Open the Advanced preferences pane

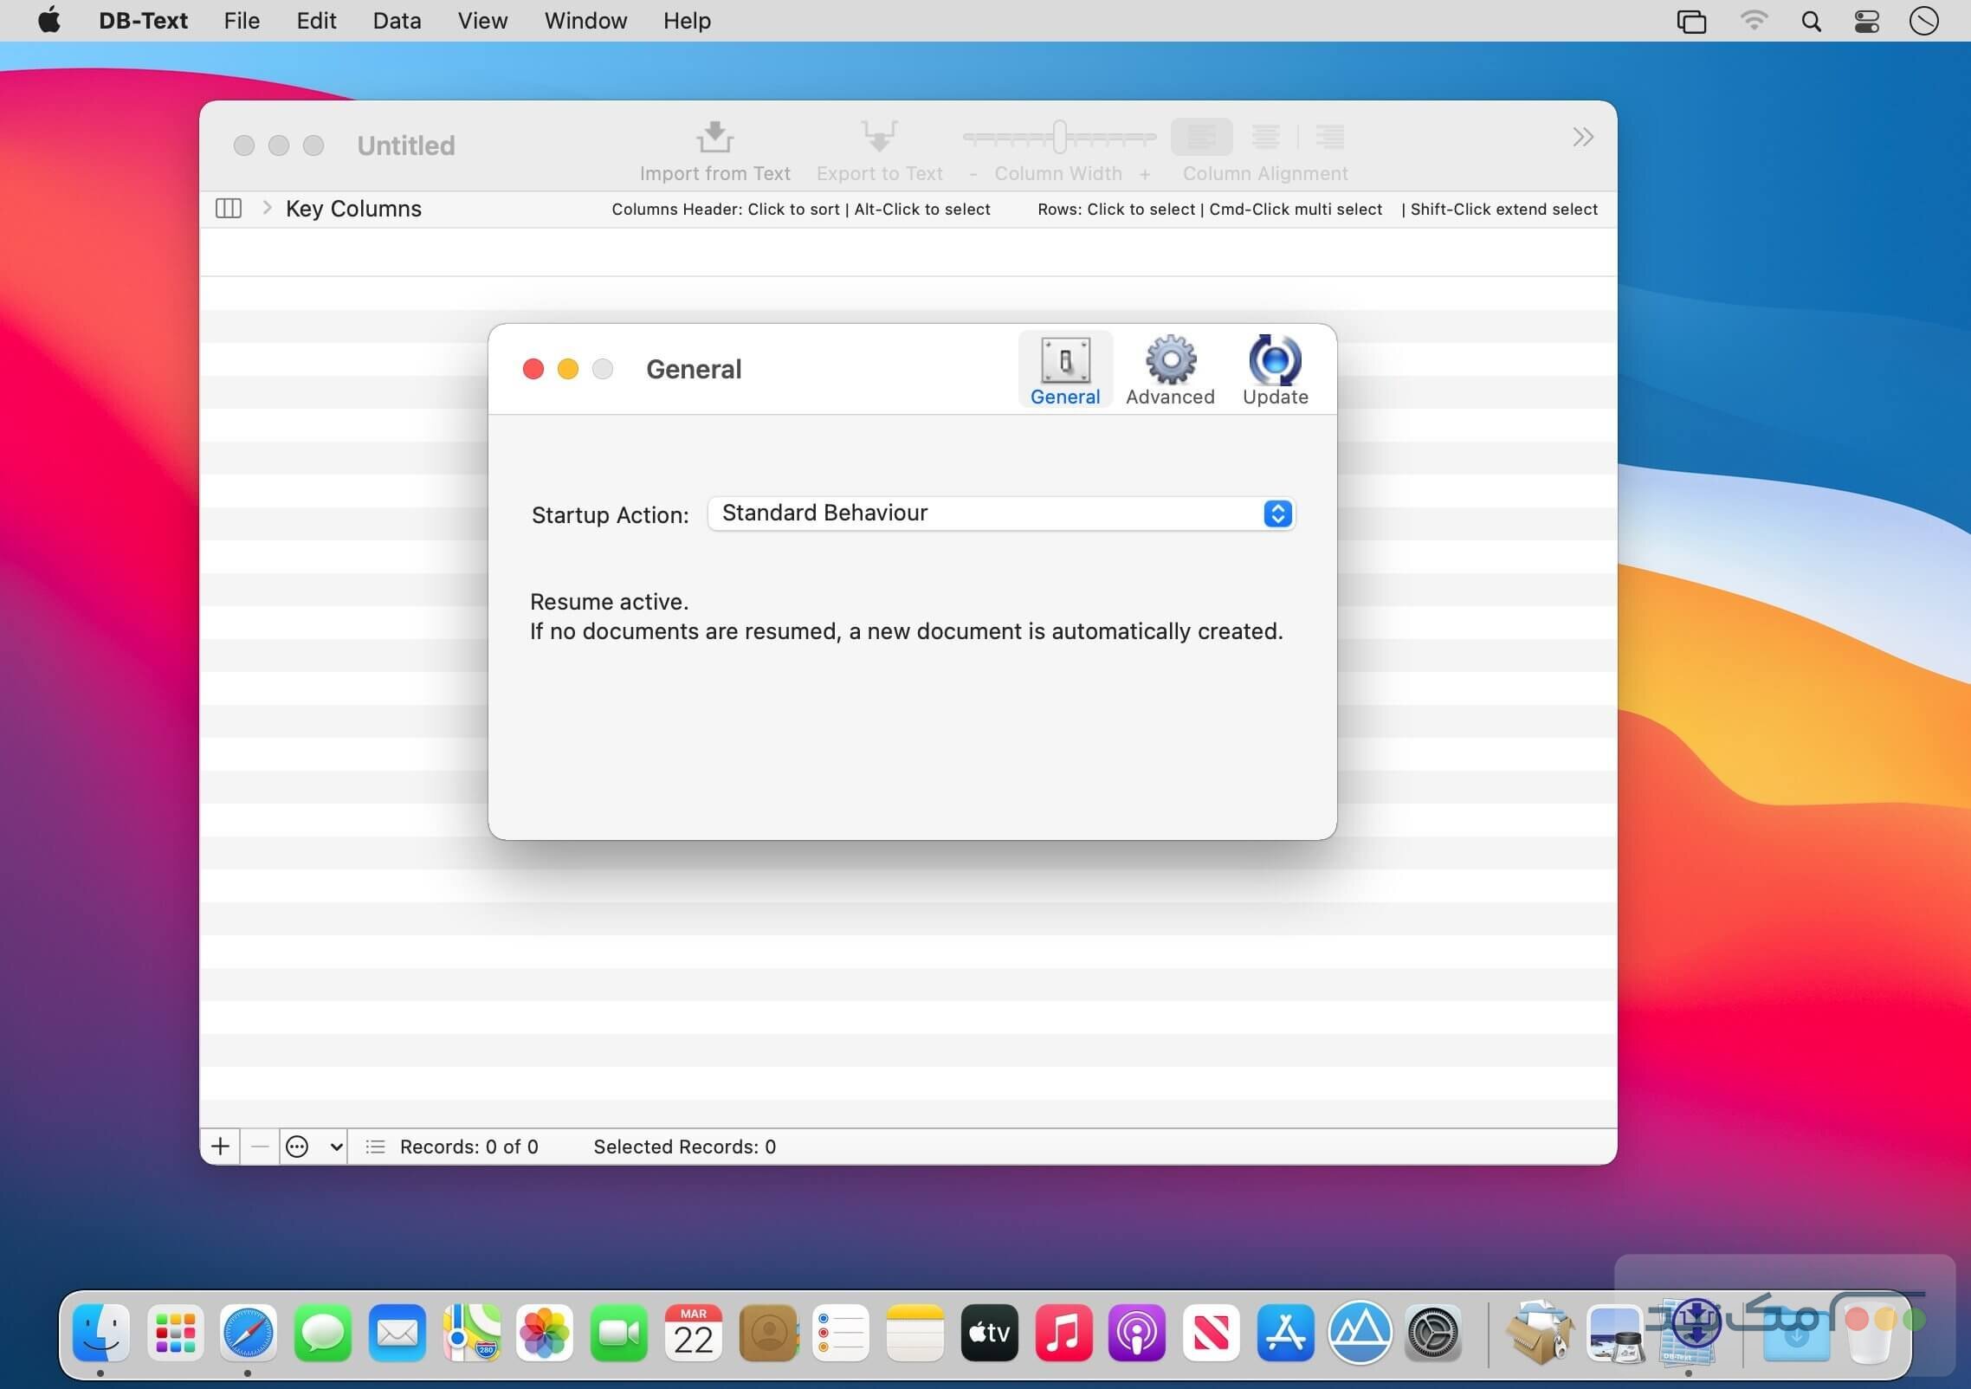tap(1169, 368)
